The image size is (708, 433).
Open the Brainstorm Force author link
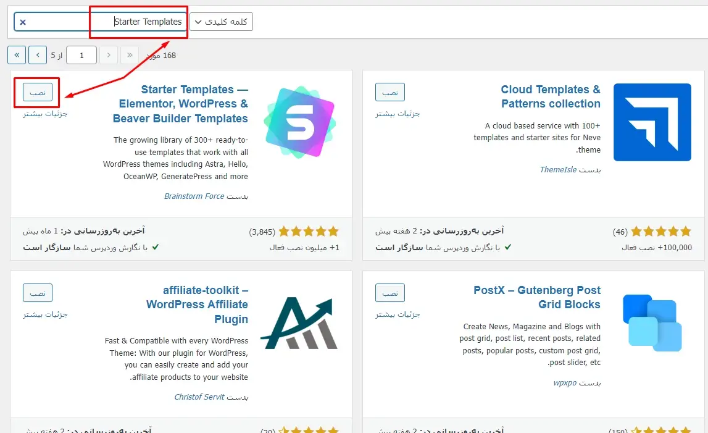[194, 196]
